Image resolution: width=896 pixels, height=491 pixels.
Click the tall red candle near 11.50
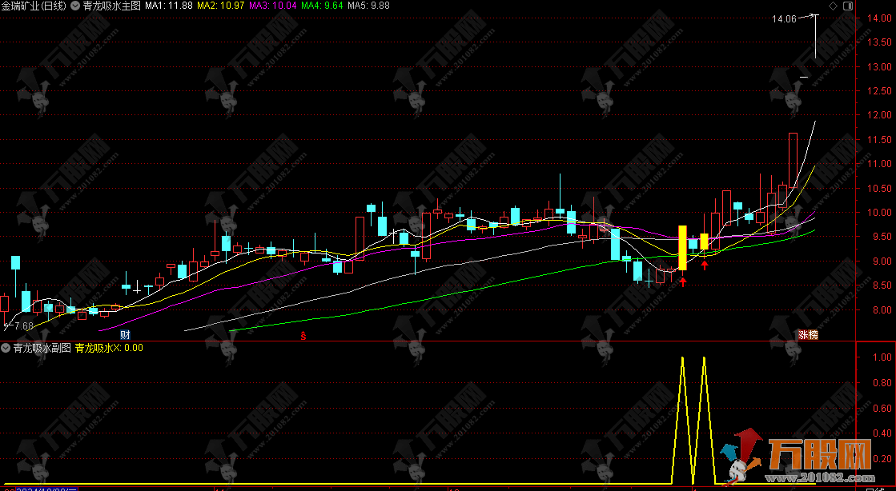tap(794, 160)
